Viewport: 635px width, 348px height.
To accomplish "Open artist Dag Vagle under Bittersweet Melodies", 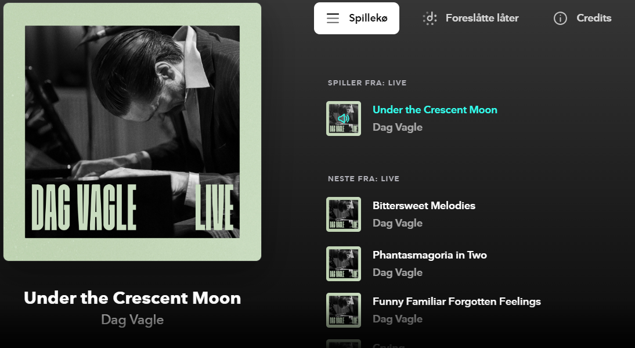I will tap(398, 223).
